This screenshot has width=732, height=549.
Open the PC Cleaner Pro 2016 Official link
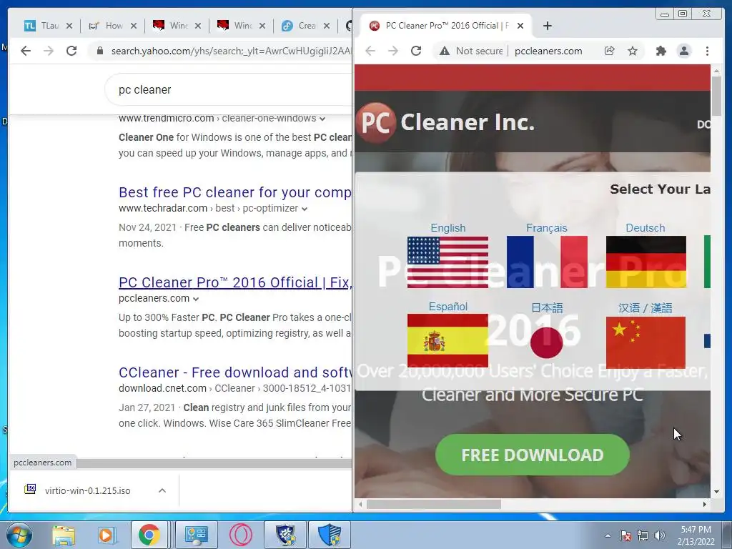point(235,282)
